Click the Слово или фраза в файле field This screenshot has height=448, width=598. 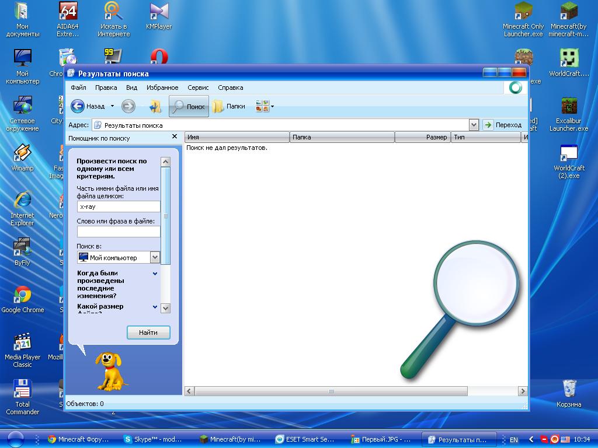click(119, 232)
